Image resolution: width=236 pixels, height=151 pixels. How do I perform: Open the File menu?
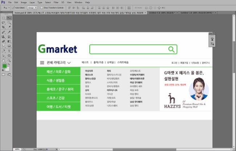[10, 3]
